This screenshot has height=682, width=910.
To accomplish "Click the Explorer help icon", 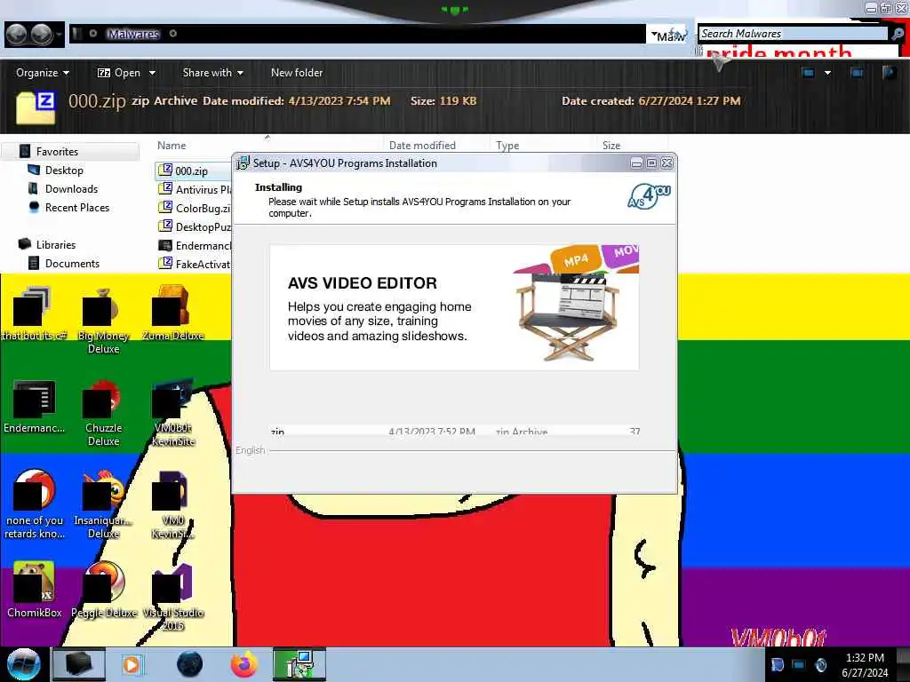I will click(x=889, y=73).
